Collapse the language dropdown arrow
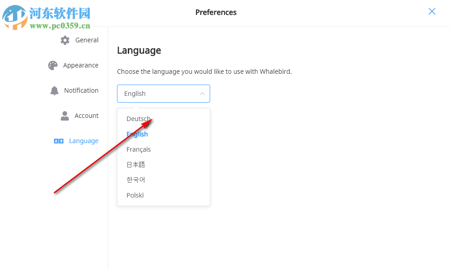This screenshot has height=270, width=450. (x=202, y=94)
